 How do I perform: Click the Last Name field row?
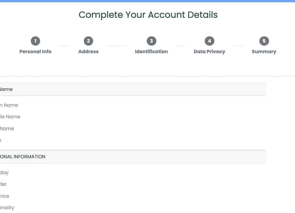pos(7,129)
